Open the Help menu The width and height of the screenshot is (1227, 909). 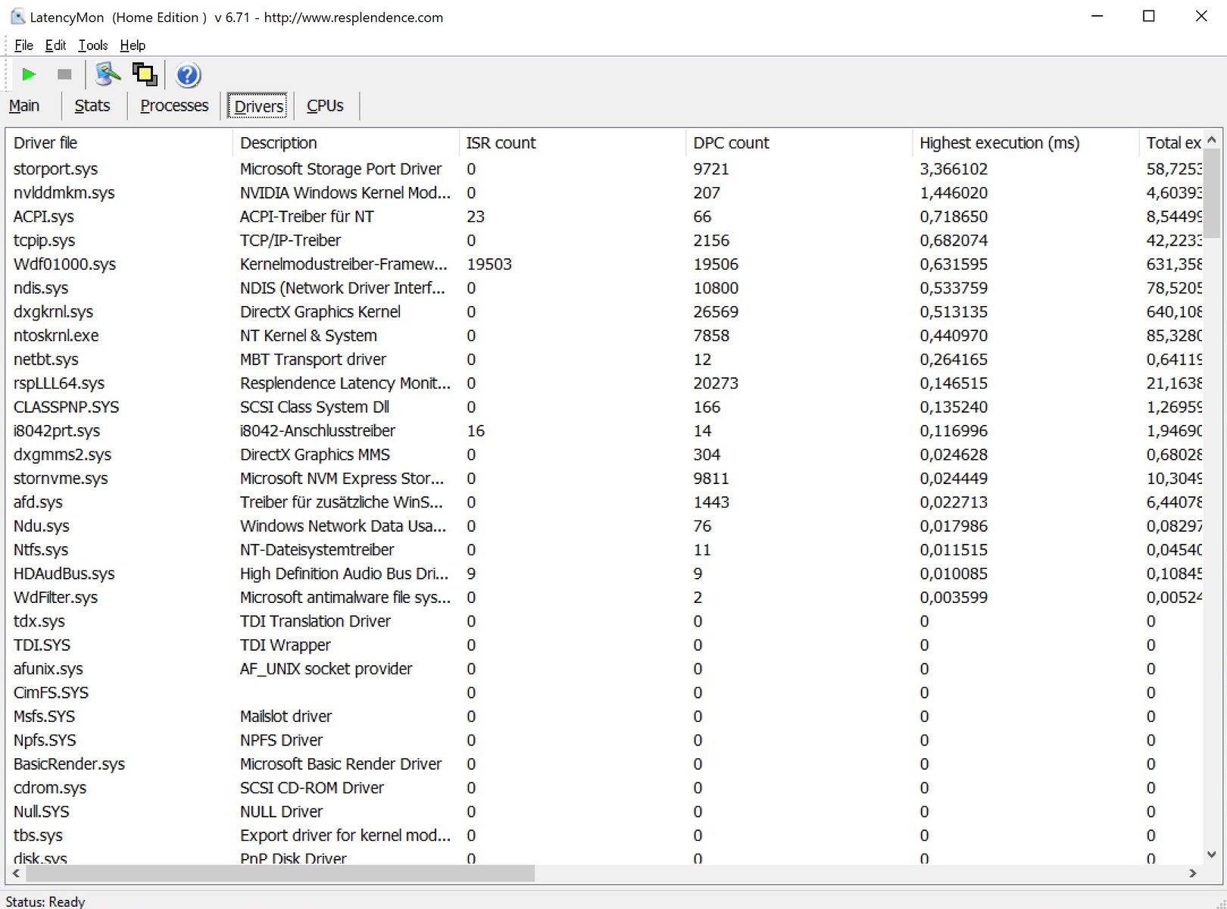point(133,45)
